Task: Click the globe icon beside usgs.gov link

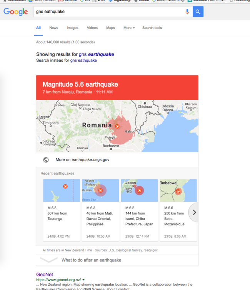Action: pyautogui.click(x=46, y=159)
